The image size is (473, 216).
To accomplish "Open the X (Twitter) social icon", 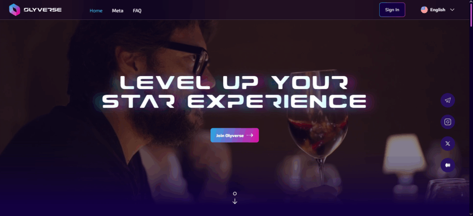I will pyautogui.click(x=448, y=144).
